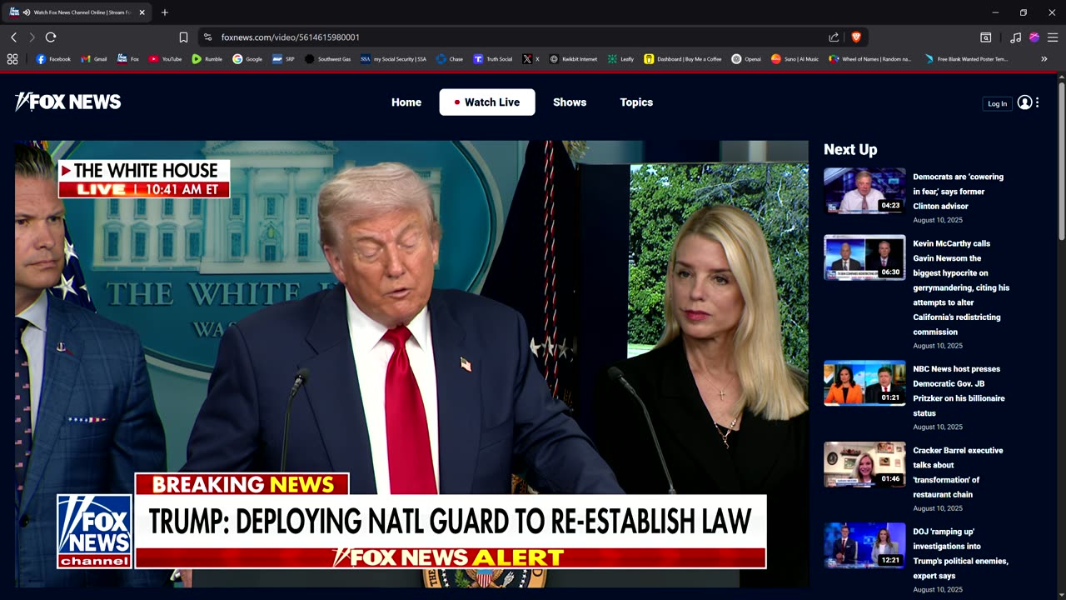Open the Southwest Gas bookmark
This screenshot has width=1066, height=600.
coord(327,59)
